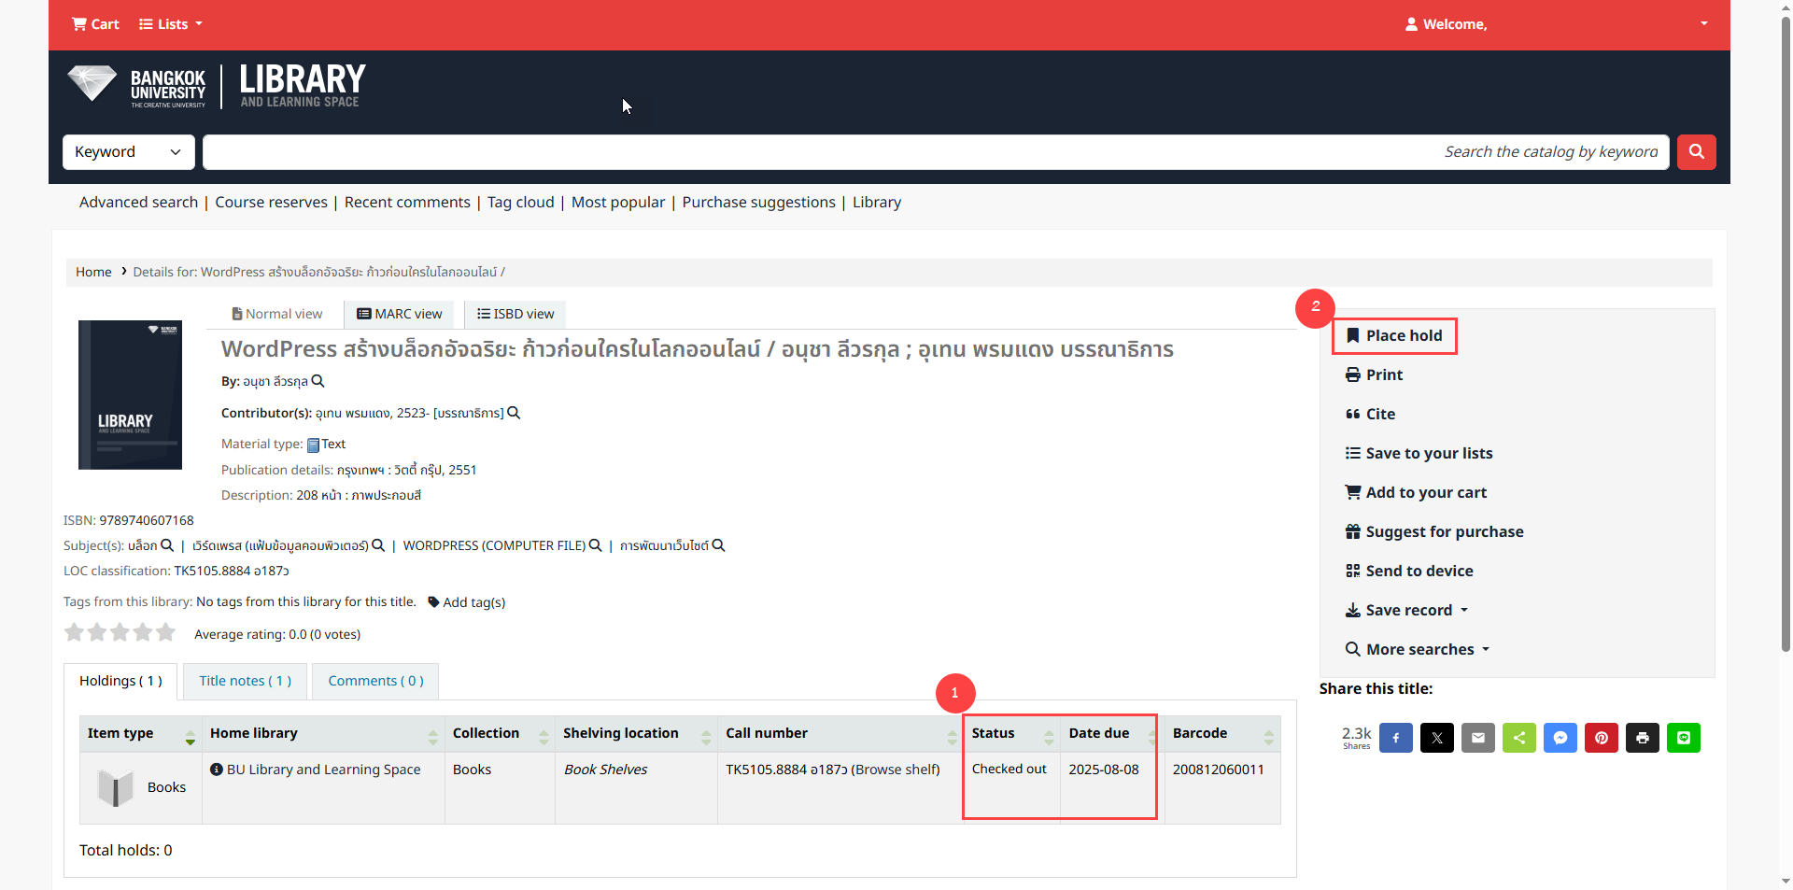Click Suggest for purchase
The width and height of the screenshot is (1793, 890).
(1434, 531)
